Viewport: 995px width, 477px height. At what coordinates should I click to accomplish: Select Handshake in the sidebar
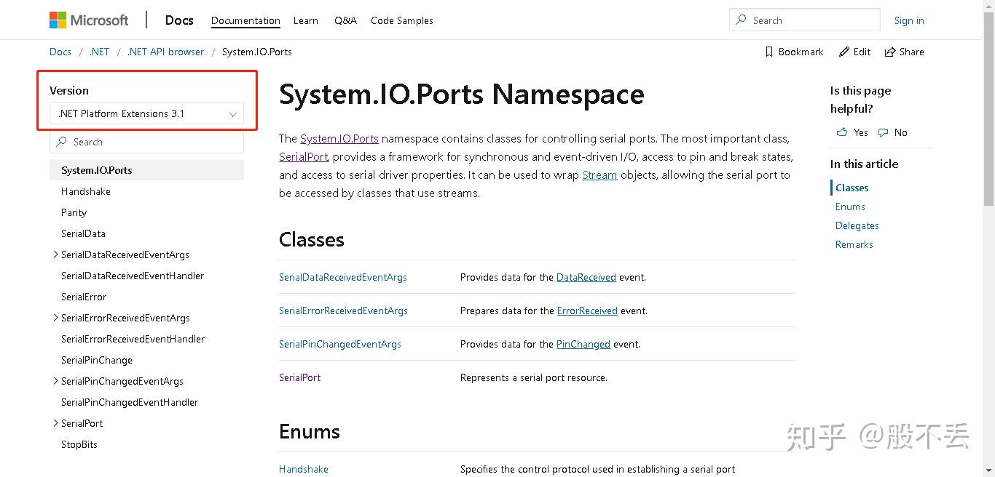[85, 191]
